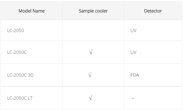Screen dimensions: 183x110
Task: Click the Sample cooler column header
Action: pos(93,11)
